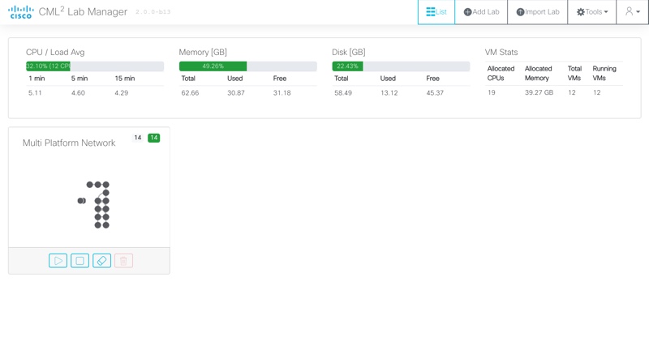Stop the Multi Platform Network lab
The width and height of the screenshot is (649, 337).
click(x=80, y=261)
